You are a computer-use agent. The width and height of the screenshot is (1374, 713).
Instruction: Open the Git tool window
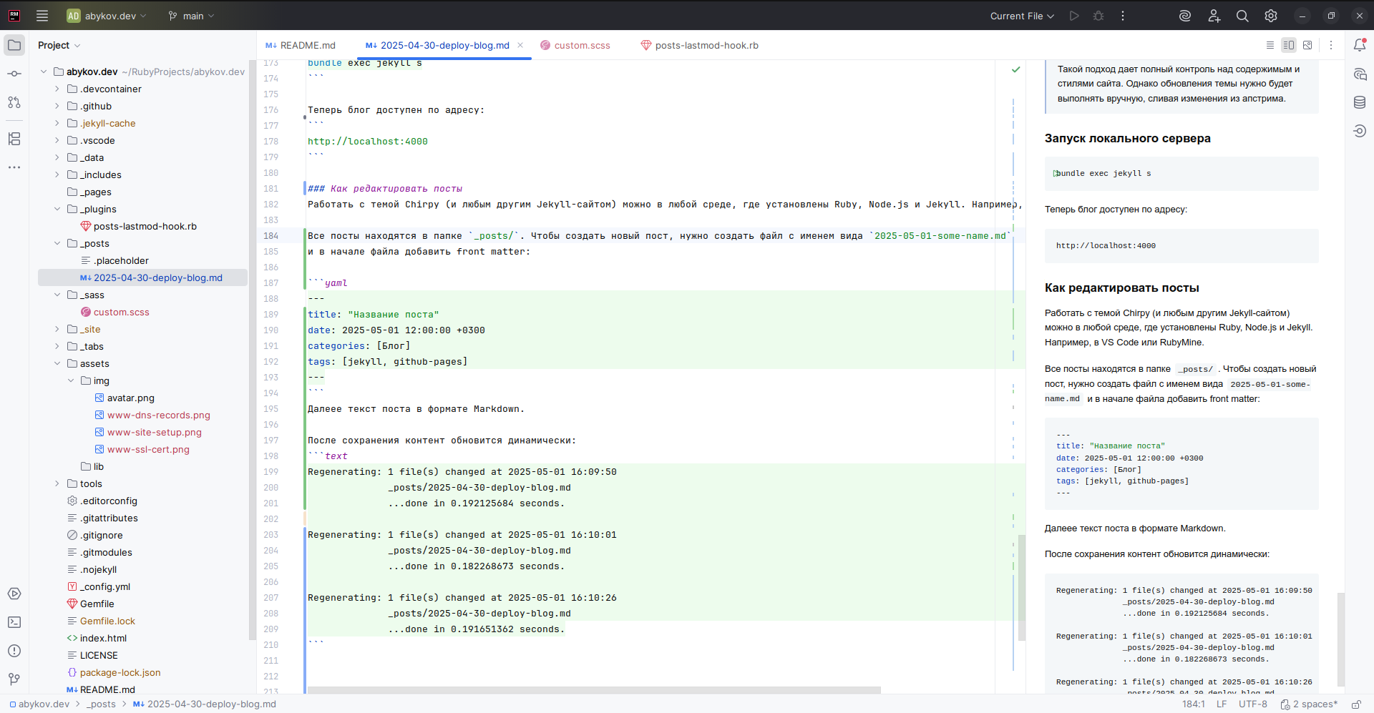click(x=14, y=679)
